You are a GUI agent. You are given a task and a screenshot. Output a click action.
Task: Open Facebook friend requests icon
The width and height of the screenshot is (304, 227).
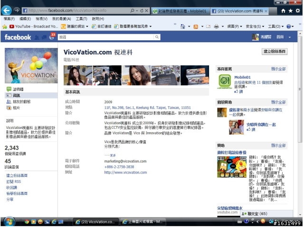click(37, 37)
